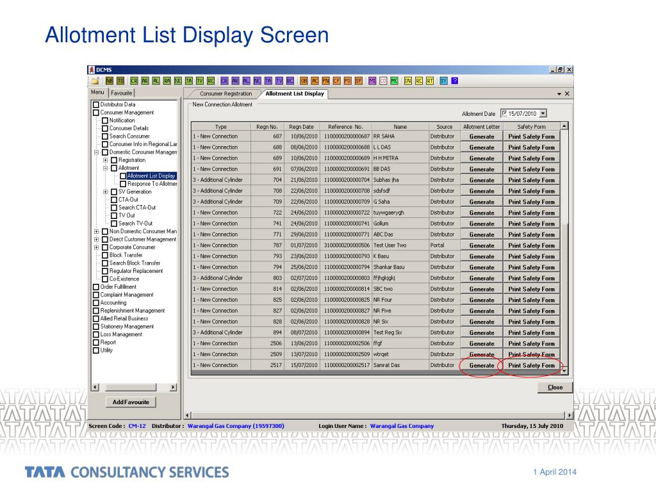Generate allotment letter for Samrat Das
Screen dimensions: 656x492
click(x=482, y=365)
